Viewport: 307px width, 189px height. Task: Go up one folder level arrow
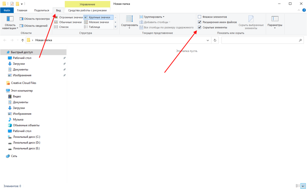(x=22, y=40)
